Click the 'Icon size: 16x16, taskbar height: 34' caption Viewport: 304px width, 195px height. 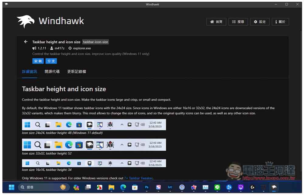coord(47,170)
